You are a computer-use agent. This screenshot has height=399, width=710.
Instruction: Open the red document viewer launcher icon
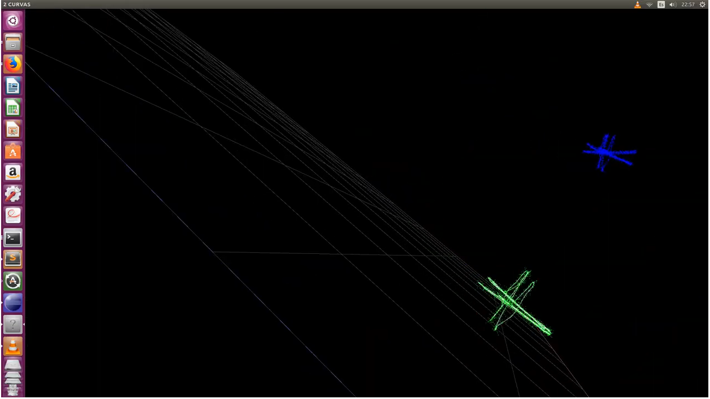(13, 216)
